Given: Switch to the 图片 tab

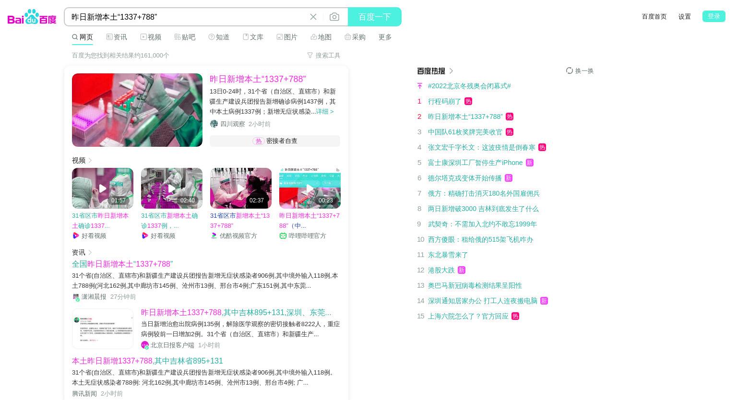Looking at the screenshot, I should 287,37.
